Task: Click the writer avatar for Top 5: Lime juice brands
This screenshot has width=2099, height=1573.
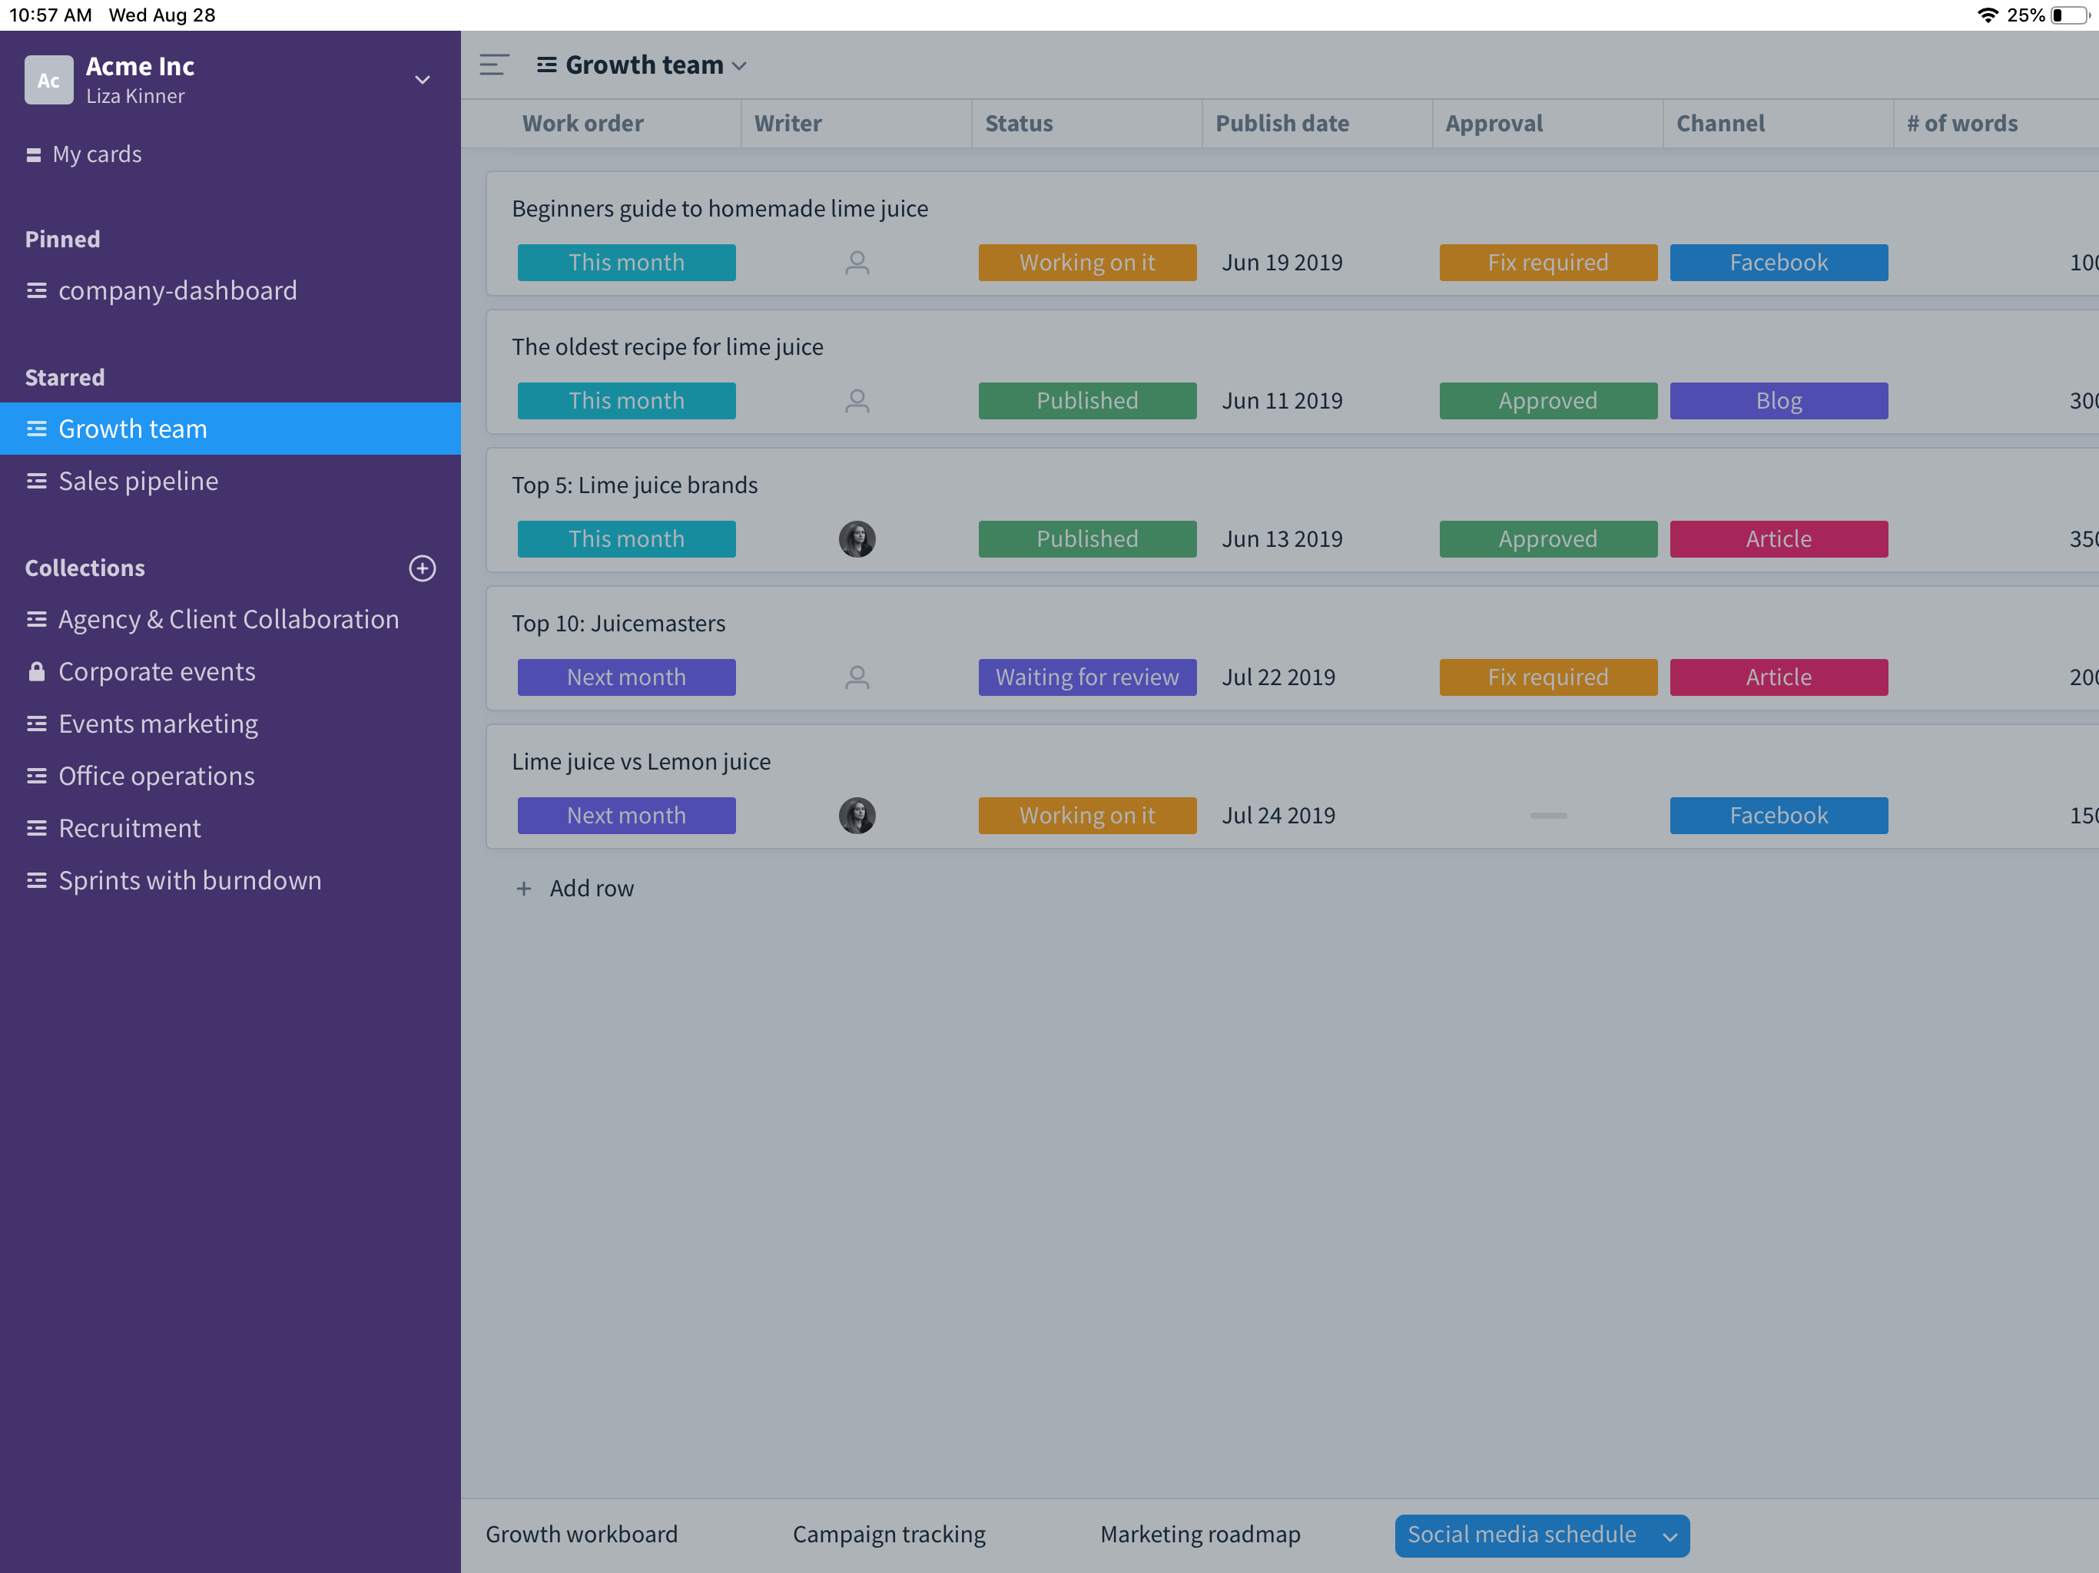Action: click(857, 538)
